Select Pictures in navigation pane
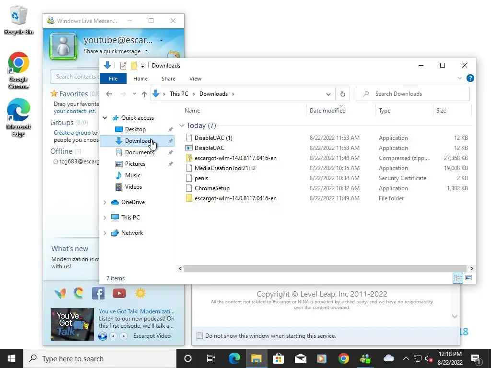The width and height of the screenshot is (491, 368). coord(135,164)
